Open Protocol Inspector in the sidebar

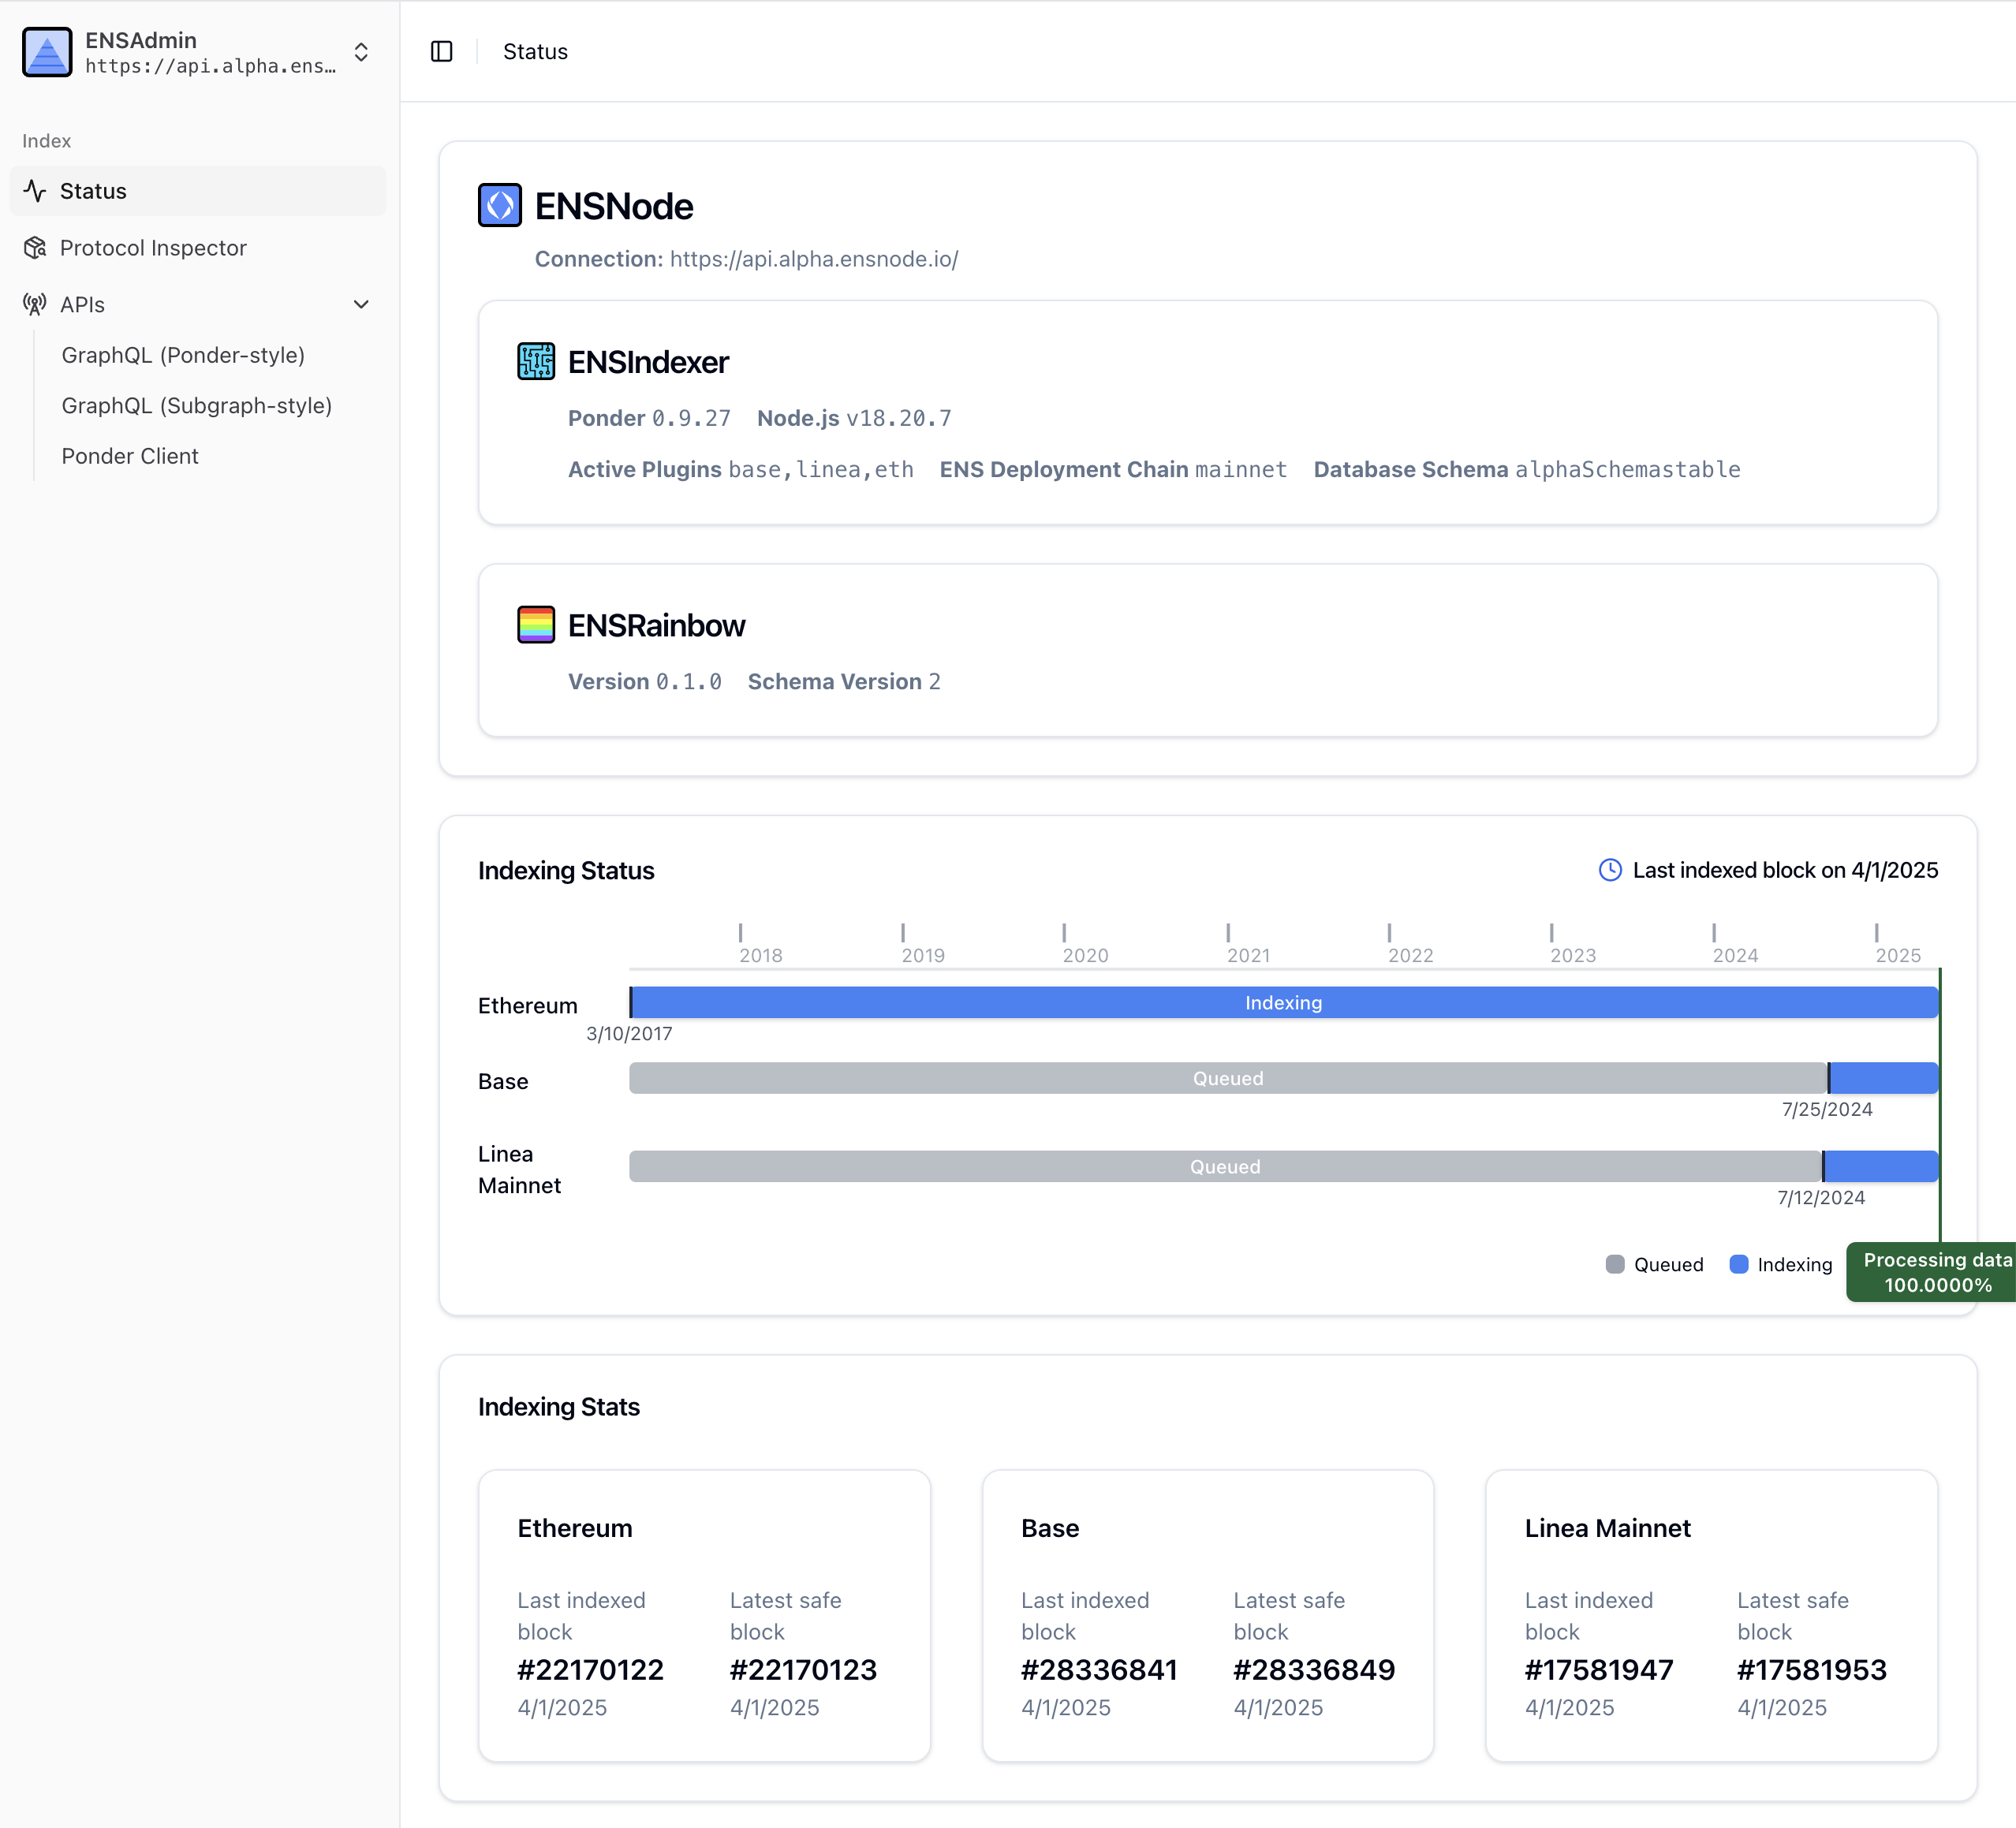[x=198, y=248]
